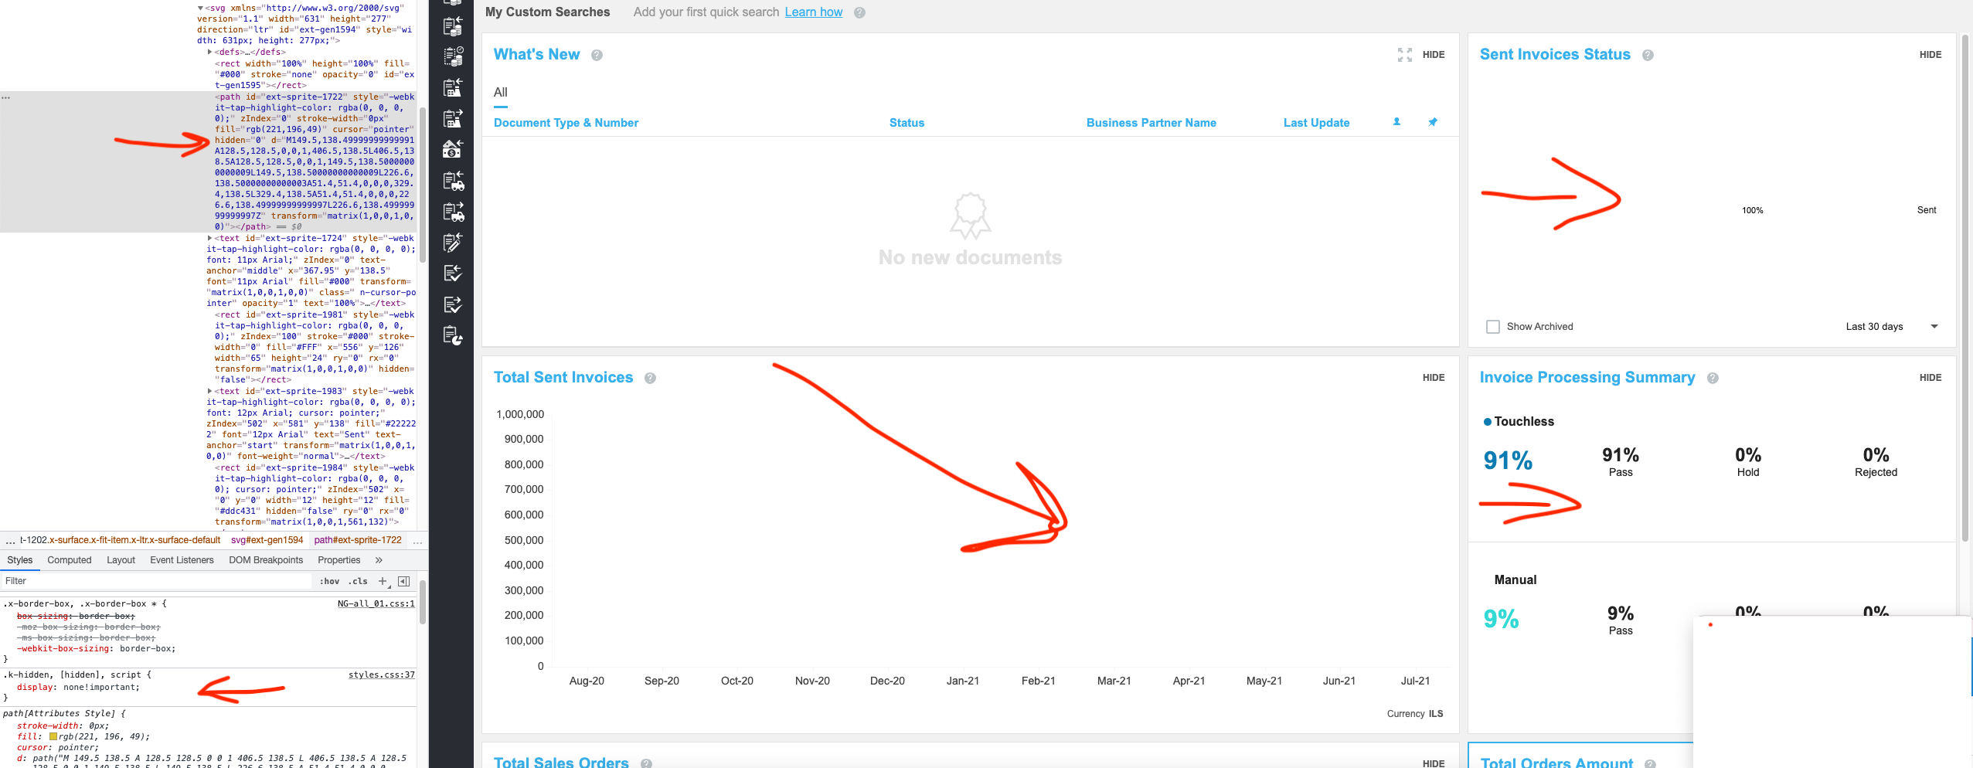Click the Learn how link for quick searches
The height and width of the screenshot is (768, 1973).
point(813,12)
